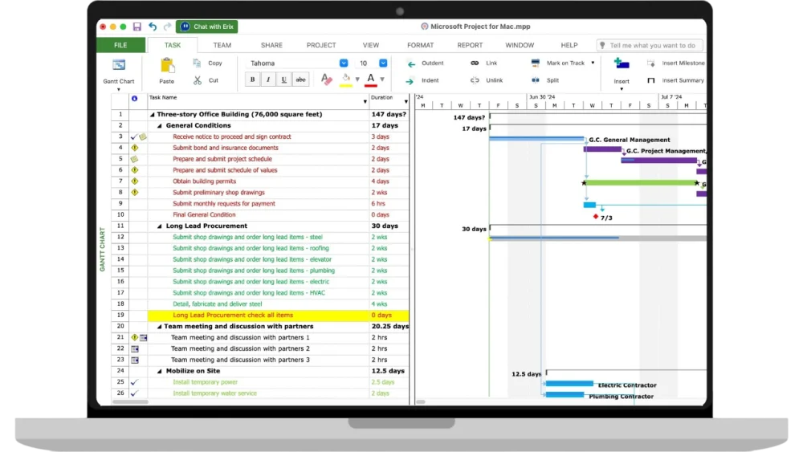
Task: Click Mark on Track button
Action: click(558, 63)
